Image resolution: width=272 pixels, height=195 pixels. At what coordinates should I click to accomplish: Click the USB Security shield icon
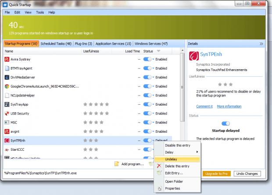pyautogui.click(x=7, y=113)
